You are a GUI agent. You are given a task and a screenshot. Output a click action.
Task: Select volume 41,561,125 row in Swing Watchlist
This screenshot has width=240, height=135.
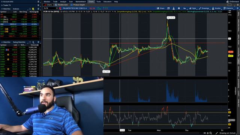[x=19, y=64]
